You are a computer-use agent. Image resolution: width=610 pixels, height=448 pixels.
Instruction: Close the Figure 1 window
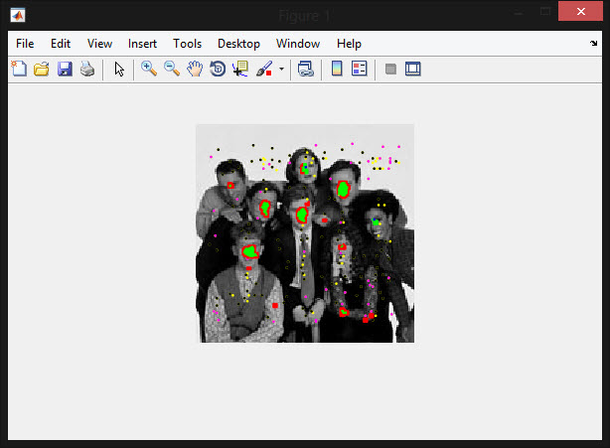click(580, 11)
